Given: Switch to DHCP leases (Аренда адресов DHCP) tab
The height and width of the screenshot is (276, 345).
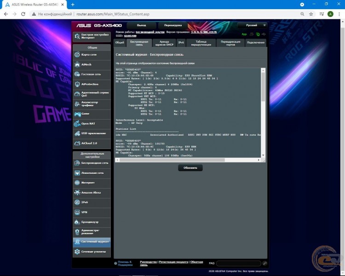Looking at the screenshot, I should point(164,43).
